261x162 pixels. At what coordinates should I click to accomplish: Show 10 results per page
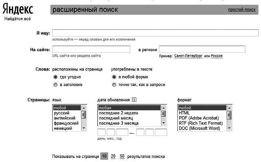pyautogui.click(x=104, y=156)
